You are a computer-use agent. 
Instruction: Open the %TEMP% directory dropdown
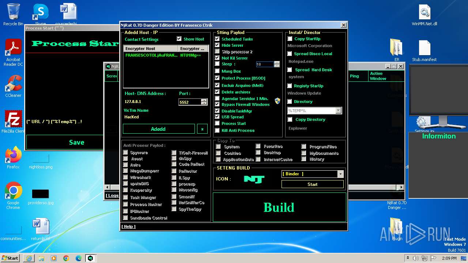point(338,110)
